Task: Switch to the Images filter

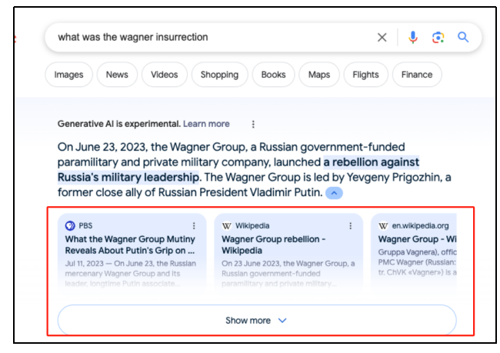Action: point(68,75)
